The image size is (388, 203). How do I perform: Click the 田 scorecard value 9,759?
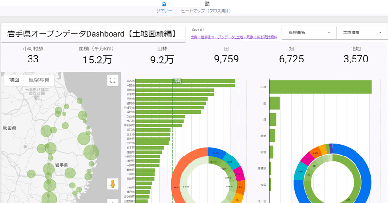pyautogui.click(x=226, y=59)
